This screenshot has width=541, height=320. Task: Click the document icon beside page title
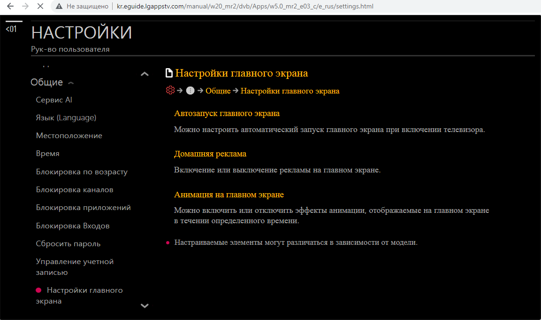pos(169,73)
